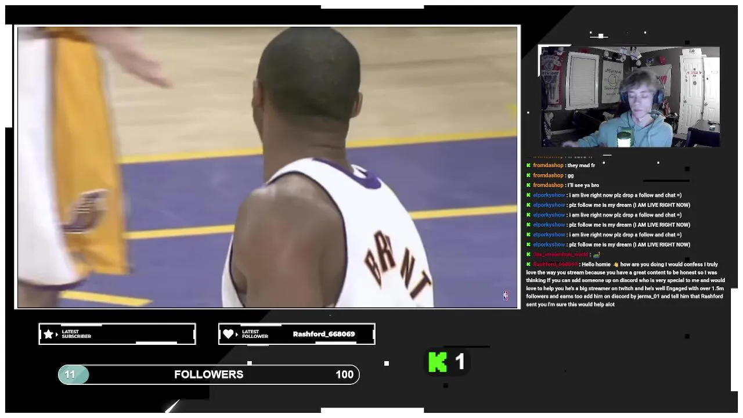Image resolution: width=743 pixels, height=418 pixels.
Task: Click the Kick badge beside Rashford_668069's chat message
Action: click(x=528, y=264)
